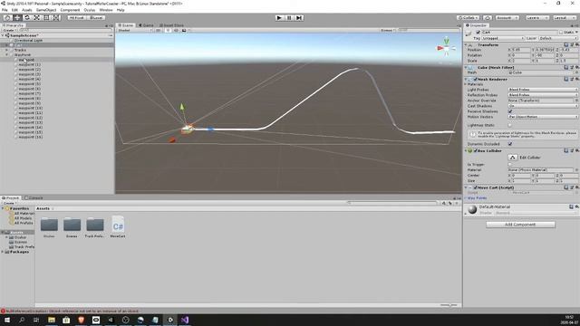Image resolution: width=580 pixels, height=326 pixels.
Task: Open the Component menu
Action: (70, 10)
